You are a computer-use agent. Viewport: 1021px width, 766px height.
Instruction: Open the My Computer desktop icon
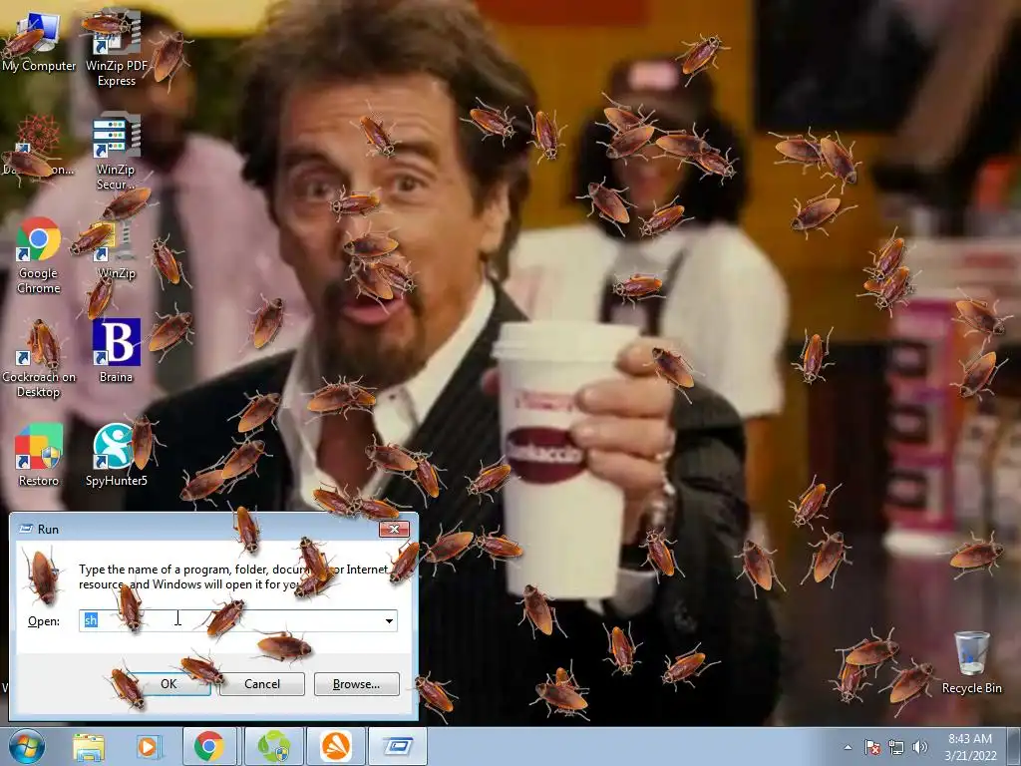(39, 42)
